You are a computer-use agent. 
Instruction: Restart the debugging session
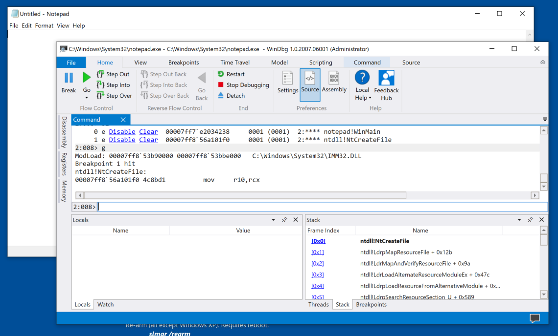click(x=231, y=74)
